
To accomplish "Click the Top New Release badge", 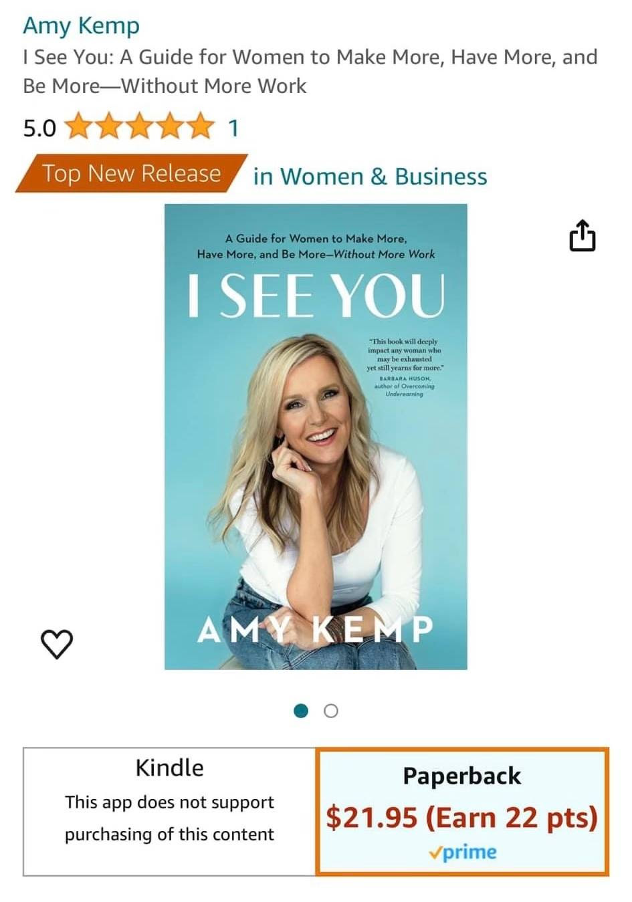I will click(x=131, y=173).
